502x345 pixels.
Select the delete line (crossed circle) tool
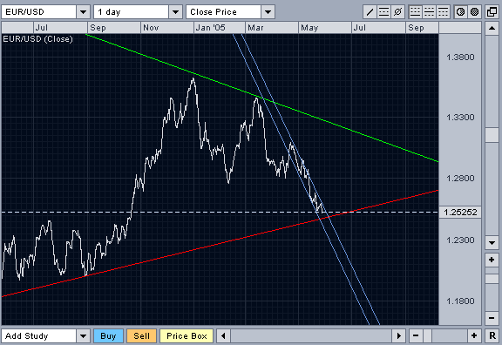pos(397,12)
